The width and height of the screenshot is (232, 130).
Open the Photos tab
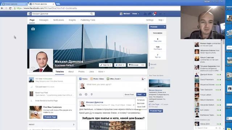point(81,71)
